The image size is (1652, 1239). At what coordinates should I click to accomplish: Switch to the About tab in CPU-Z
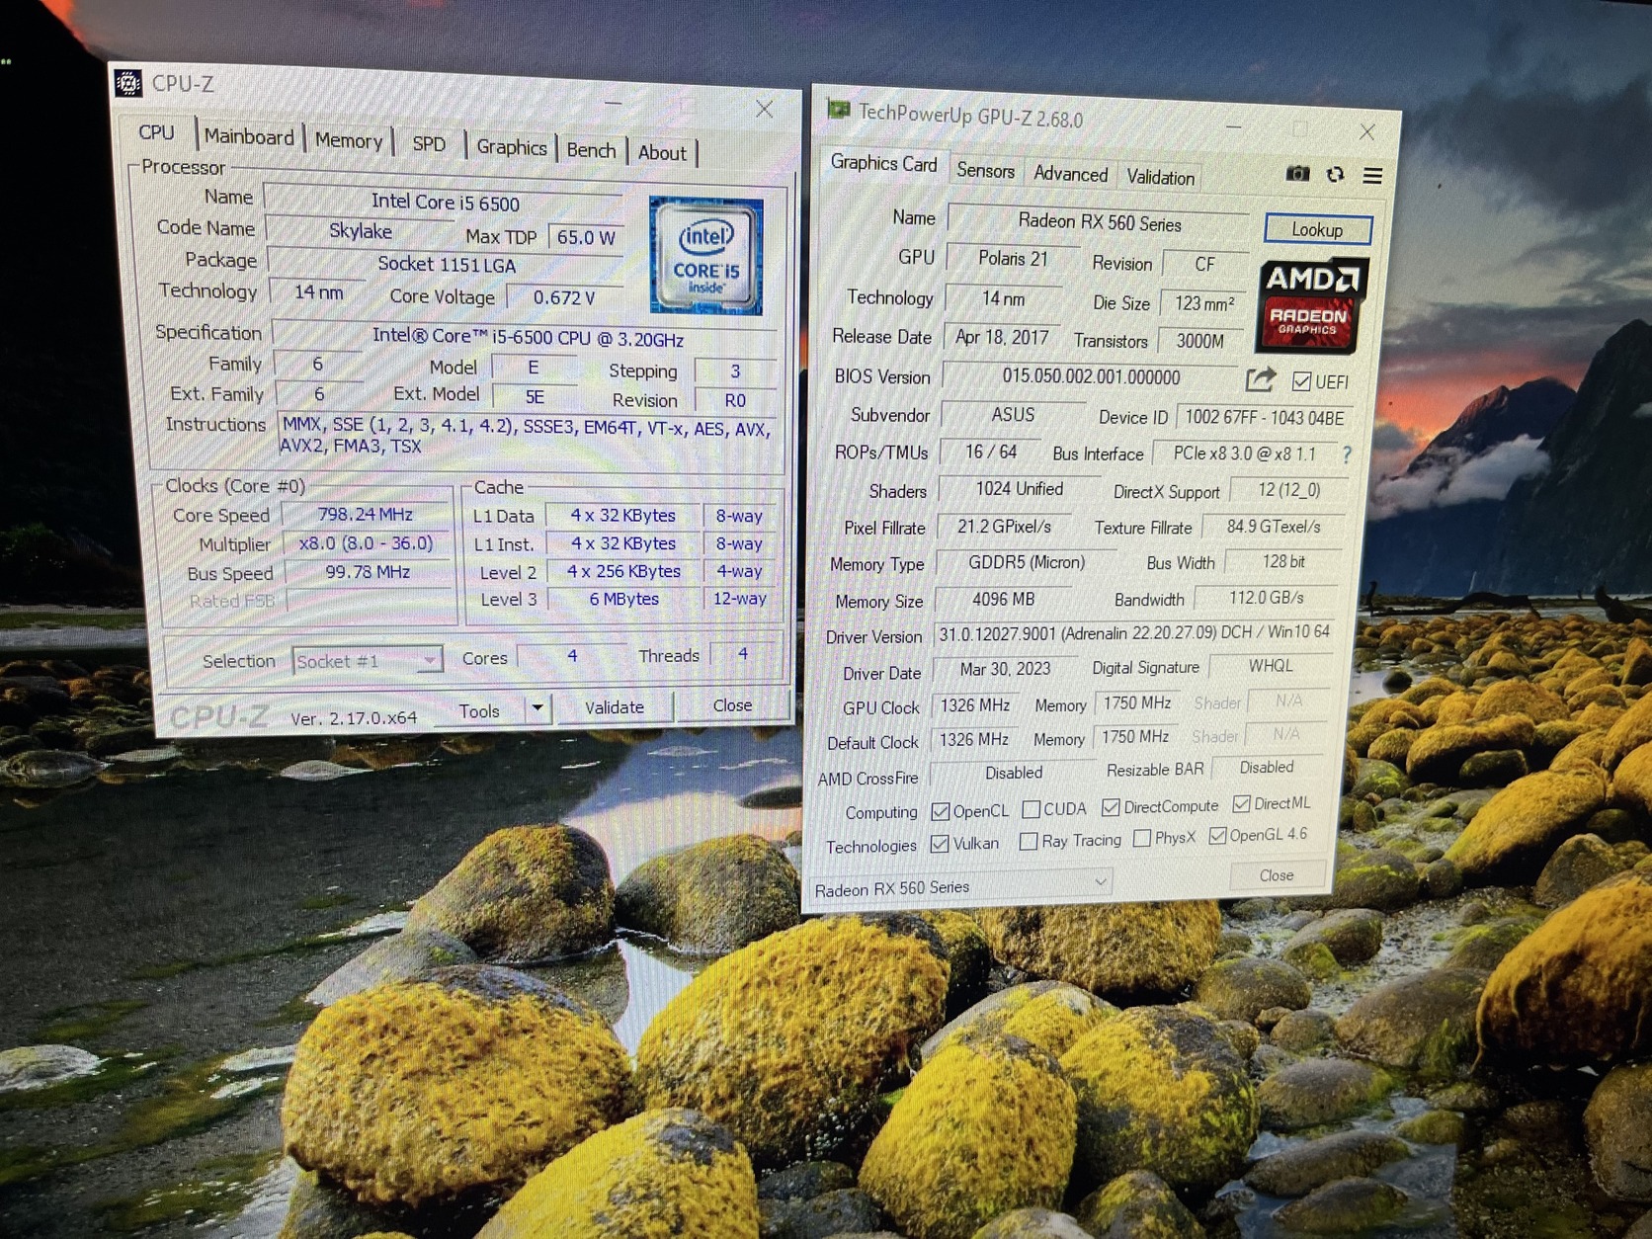pyautogui.click(x=662, y=153)
